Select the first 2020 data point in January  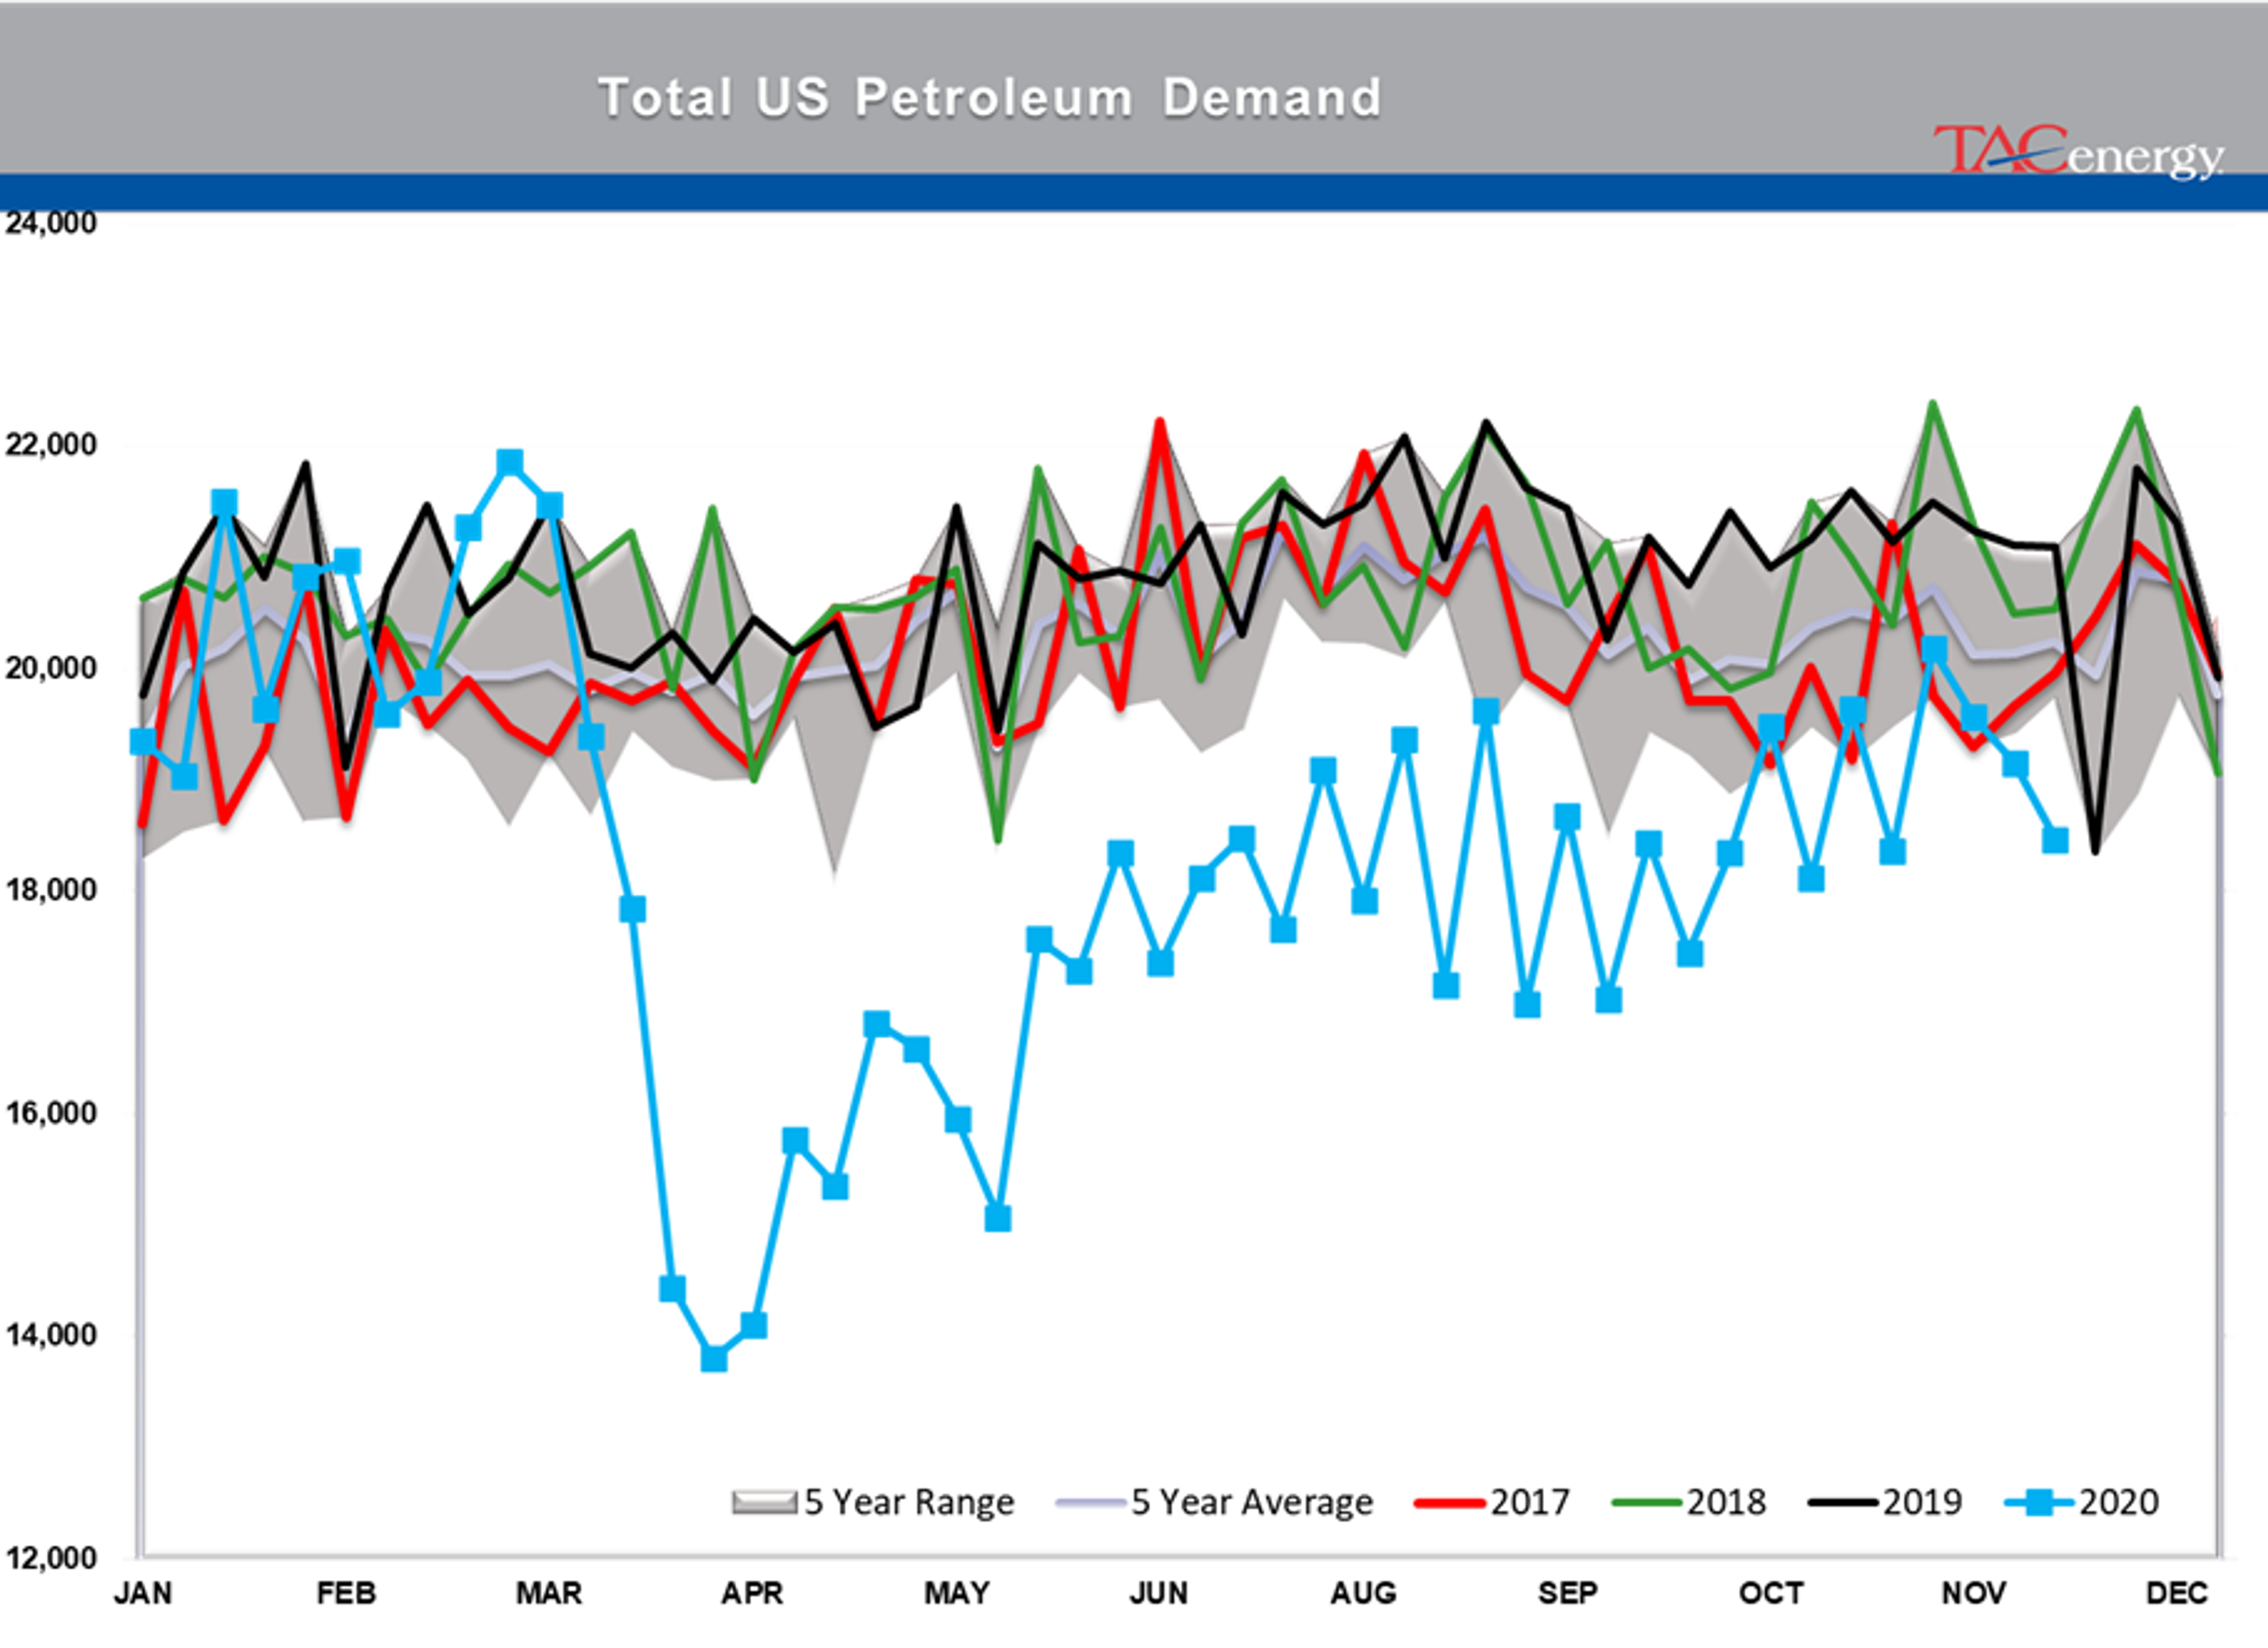click(143, 742)
